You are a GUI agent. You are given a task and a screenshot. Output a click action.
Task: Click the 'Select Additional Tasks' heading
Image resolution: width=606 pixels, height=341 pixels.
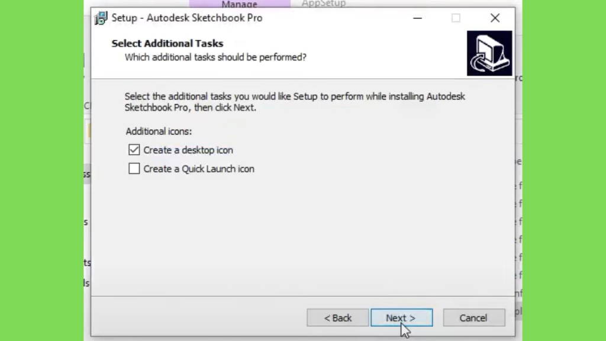[167, 43]
